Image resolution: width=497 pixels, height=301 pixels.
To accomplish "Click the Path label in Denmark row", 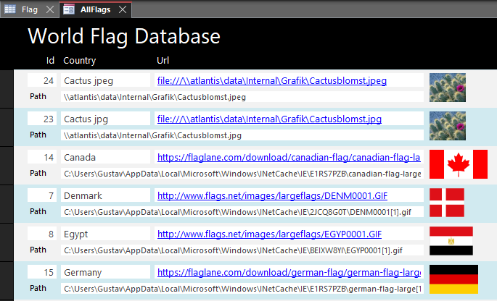I will [38, 211].
